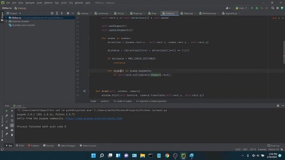Click the layout icon in Run panel sidebar

pos(7,128)
